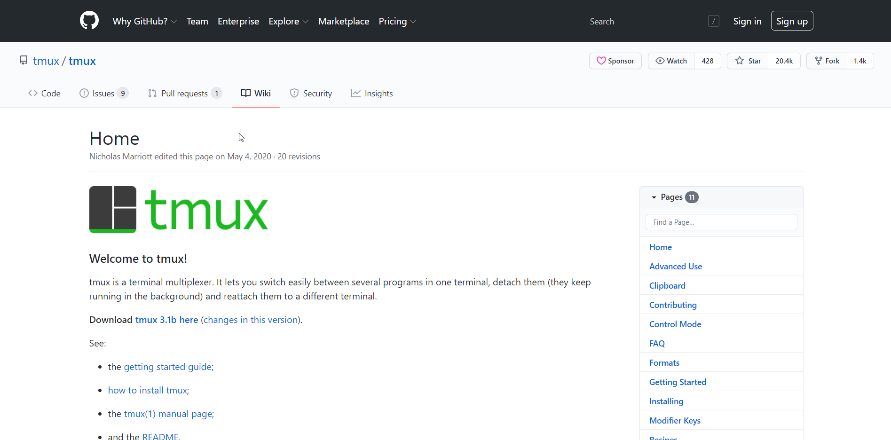Click the Security shield icon

(x=294, y=93)
